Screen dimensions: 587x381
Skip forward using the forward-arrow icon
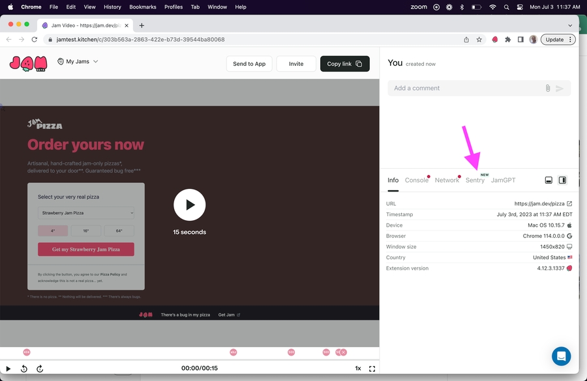coord(40,369)
